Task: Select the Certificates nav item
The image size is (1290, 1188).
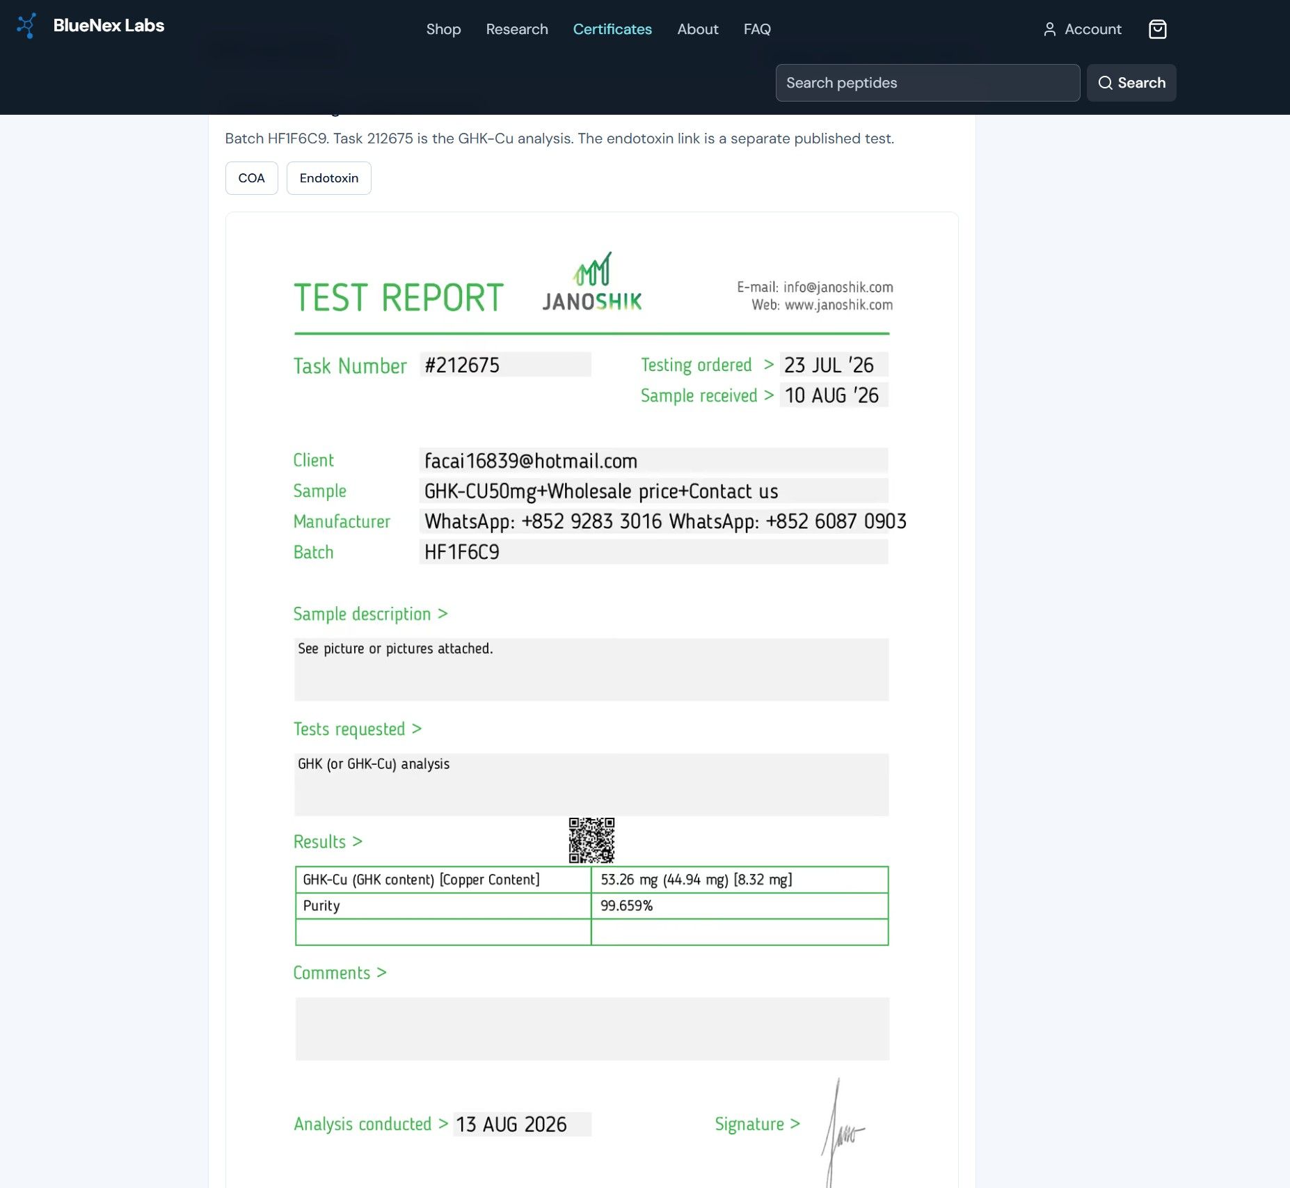Action: pos(612,29)
